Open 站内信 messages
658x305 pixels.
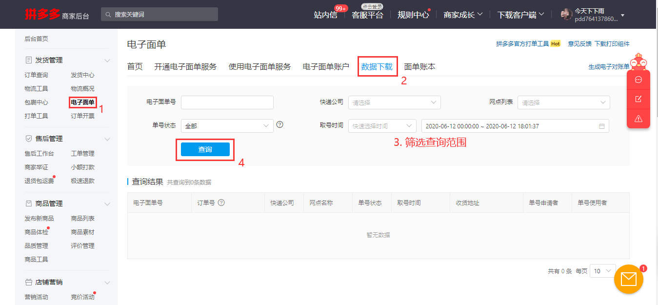click(325, 15)
